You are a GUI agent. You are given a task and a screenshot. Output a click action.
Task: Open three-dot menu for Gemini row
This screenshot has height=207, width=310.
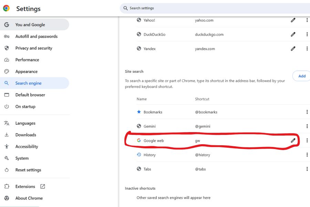click(x=307, y=126)
